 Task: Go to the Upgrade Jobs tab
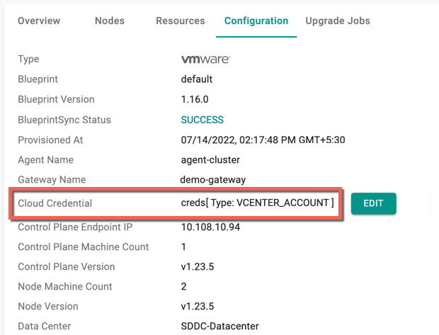[x=338, y=21]
